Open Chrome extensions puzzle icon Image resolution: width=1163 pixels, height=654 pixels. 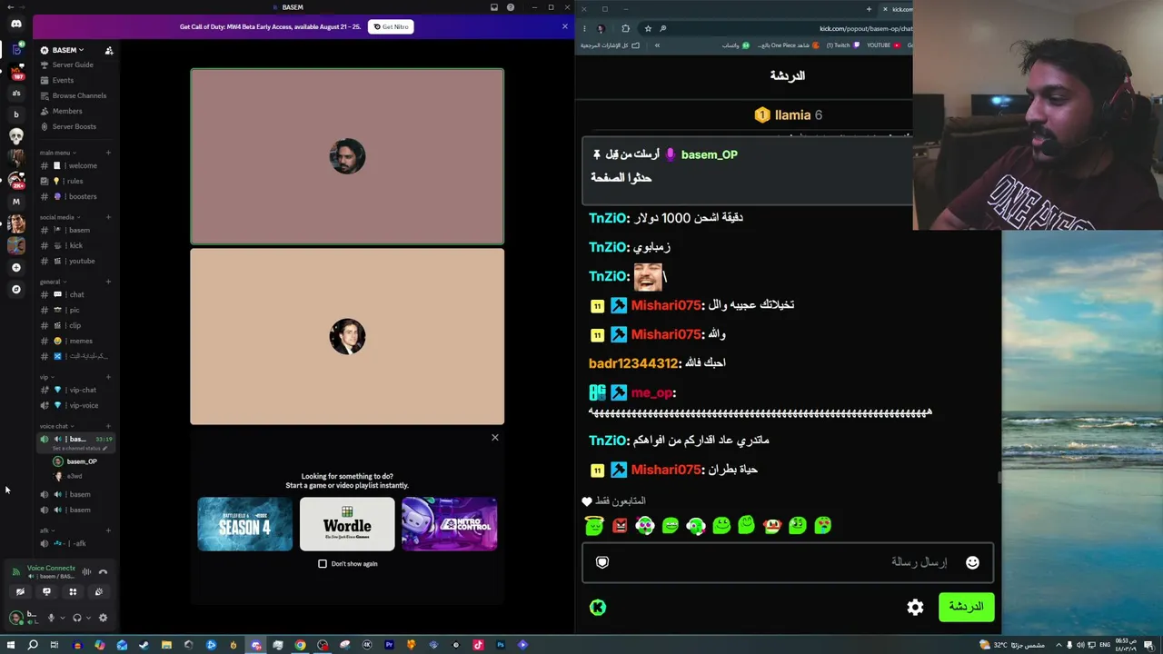(625, 28)
